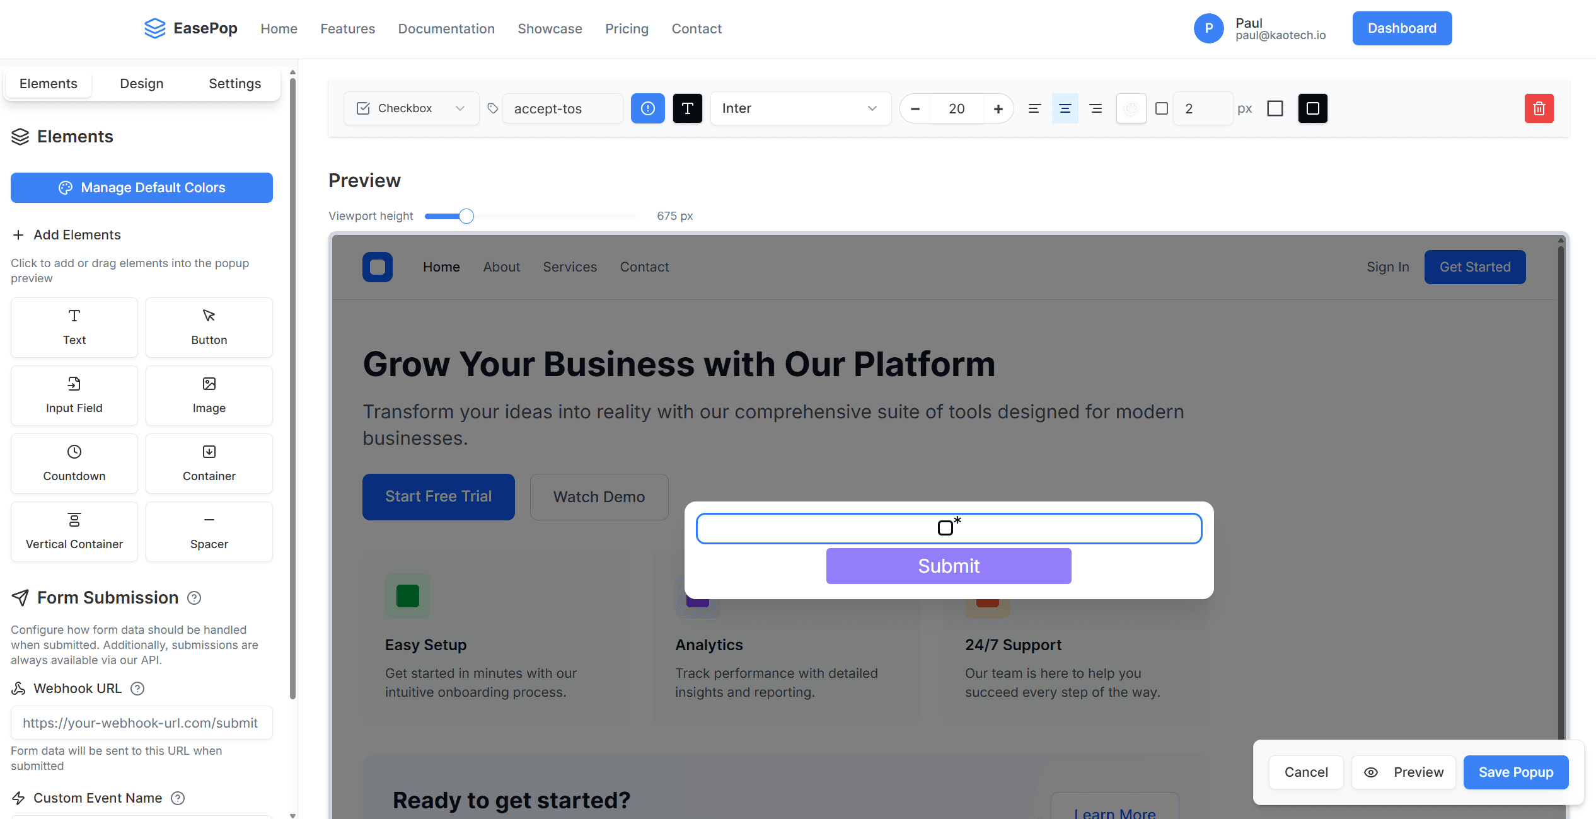Set checkbox label alignment to left
This screenshot has height=819, width=1596.
pos(1034,108)
